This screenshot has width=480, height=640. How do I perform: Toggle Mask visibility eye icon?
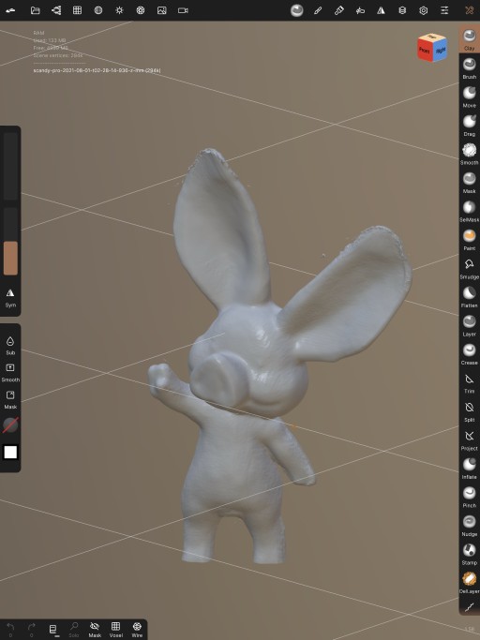(95, 630)
